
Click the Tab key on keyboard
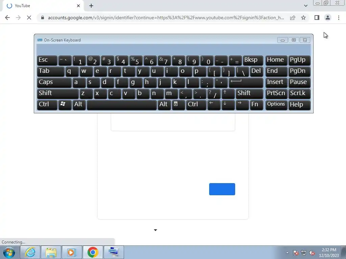click(51, 71)
